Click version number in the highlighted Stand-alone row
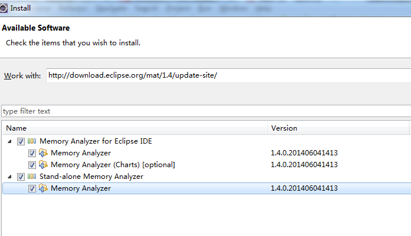The width and height of the screenshot is (411, 236). (304, 188)
